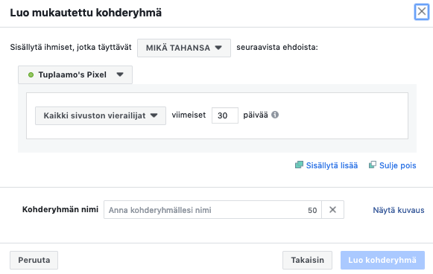The width and height of the screenshot is (433, 274).
Task: Expand Kaikki sivuston vierailijat dropdown
Action: (x=101, y=115)
